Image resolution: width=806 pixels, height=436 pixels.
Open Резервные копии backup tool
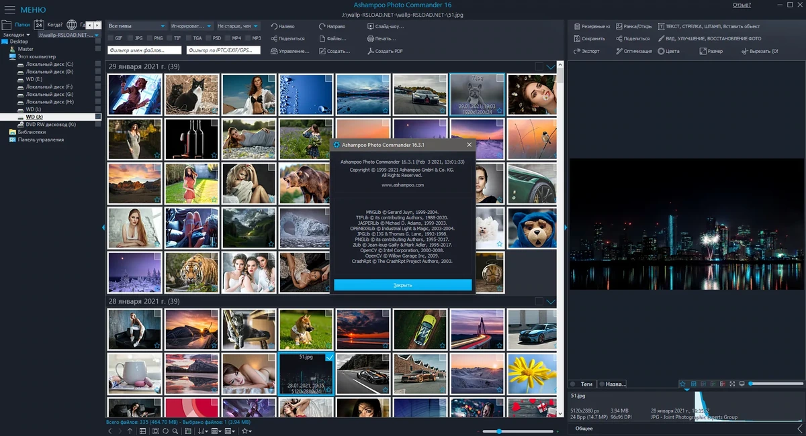592,26
